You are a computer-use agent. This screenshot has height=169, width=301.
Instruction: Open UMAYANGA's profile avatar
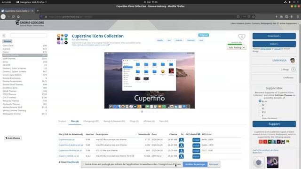tap(293, 61)
